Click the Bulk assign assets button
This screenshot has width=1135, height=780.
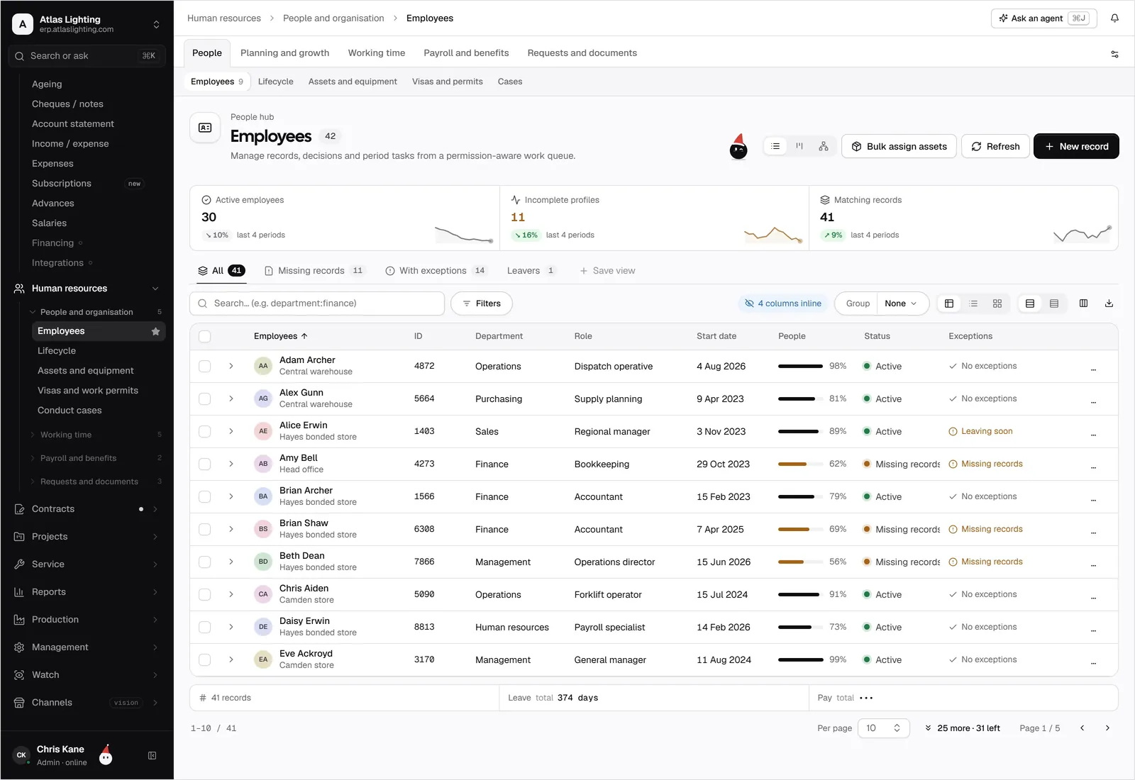pyautogui.click(x=899, y=147)
